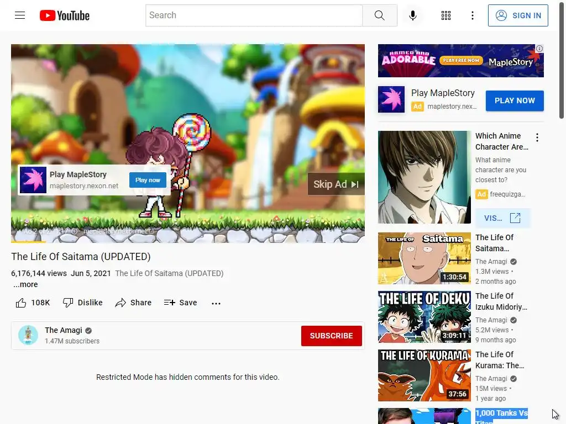Open The Life Of Saitama thumbnail
This screenshot has height=424, width=566.
424,258
